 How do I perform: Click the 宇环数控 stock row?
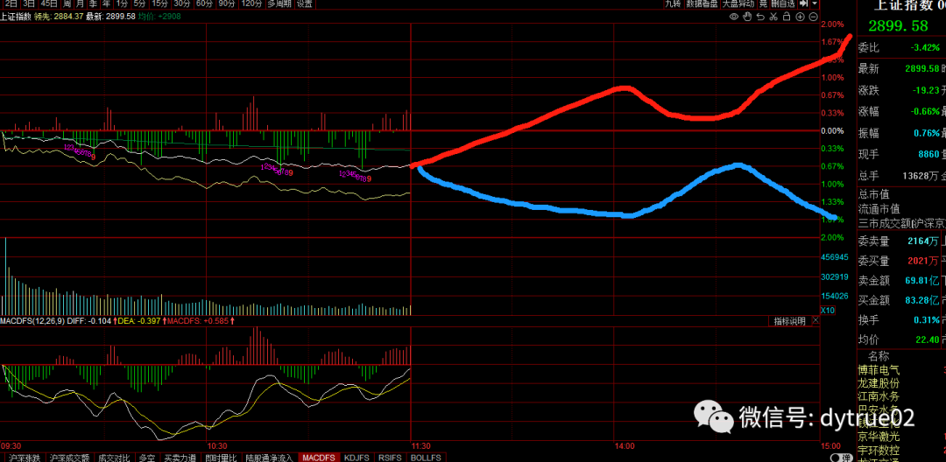tap(878, 450)
